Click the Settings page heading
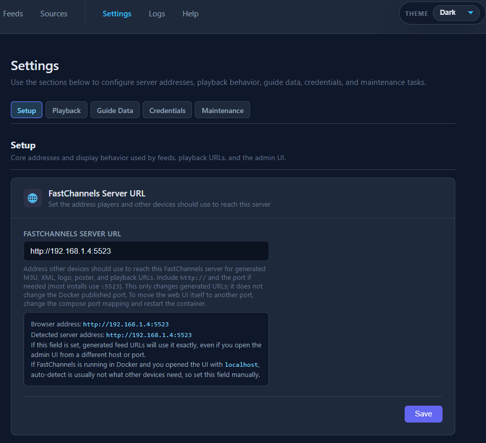486x443 pixels. (x=35, y=65)
